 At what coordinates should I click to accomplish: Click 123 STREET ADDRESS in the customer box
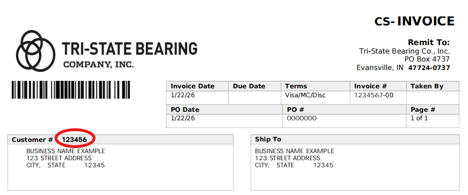tap(59, 158)
